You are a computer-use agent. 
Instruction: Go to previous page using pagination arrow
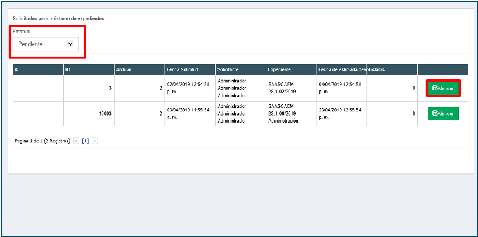click(76, 141)
